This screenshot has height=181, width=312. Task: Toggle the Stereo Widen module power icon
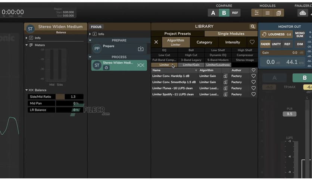pos(106,68)
